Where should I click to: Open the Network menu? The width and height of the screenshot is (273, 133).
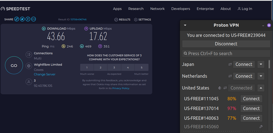158,9
